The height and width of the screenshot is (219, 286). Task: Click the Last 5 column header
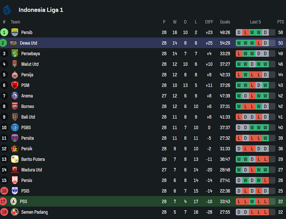[x=255, y=22]
